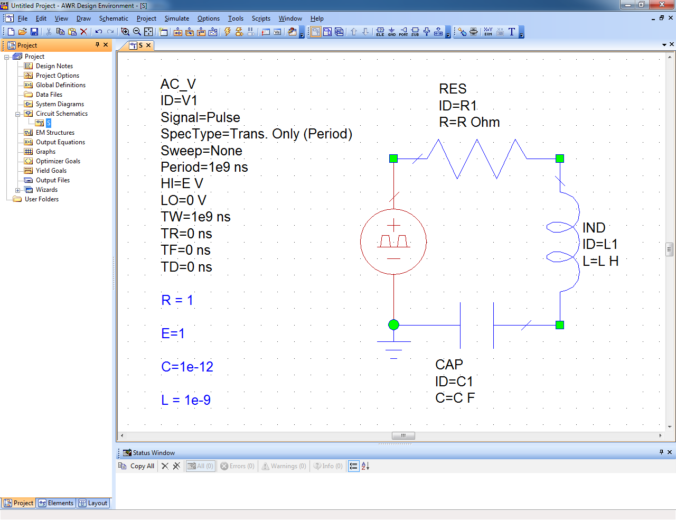This screenshot has width=676, height=520.
Task: Toggle the Warnings (0) filter
Action: pyautogui.click(x=284, y=466)
